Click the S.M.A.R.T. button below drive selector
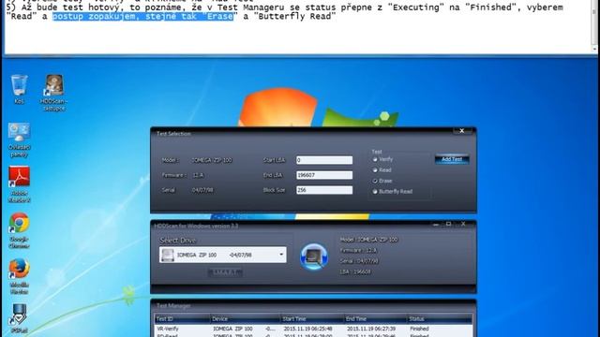 tap(225, 272)
